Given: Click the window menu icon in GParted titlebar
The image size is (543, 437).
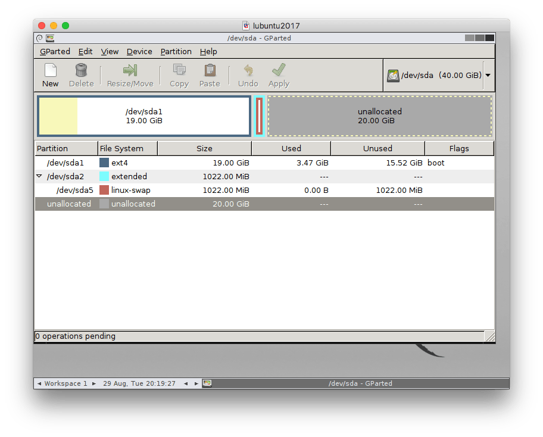Looking at the screenshot, I should coord(39,38).
